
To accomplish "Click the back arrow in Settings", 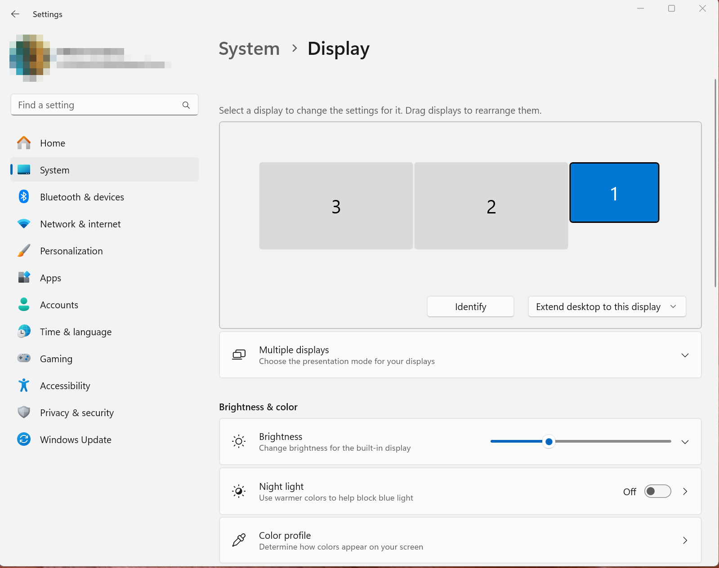I will click(x=15, y=14).
